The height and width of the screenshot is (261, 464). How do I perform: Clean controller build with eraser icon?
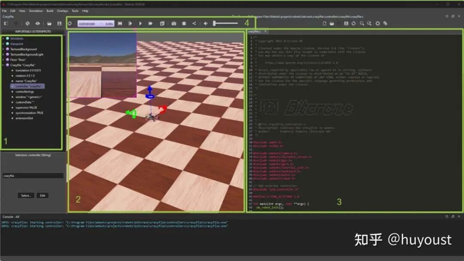point(385,23)
